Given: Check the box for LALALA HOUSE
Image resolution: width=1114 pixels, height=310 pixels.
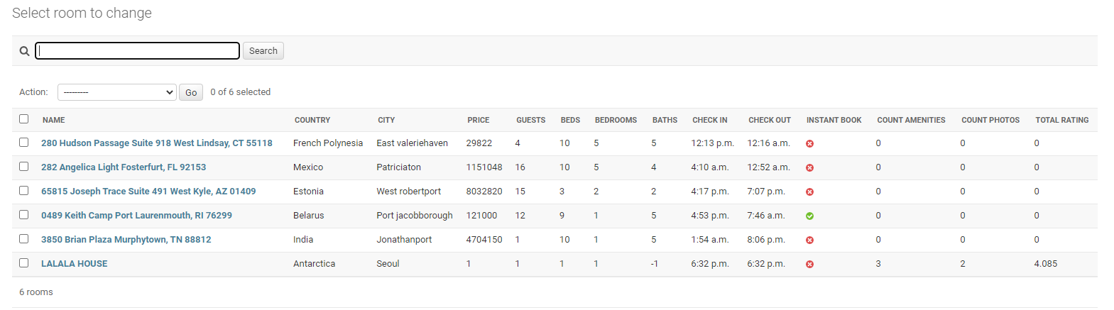Looking at the screenshot, I should (24, 263).
